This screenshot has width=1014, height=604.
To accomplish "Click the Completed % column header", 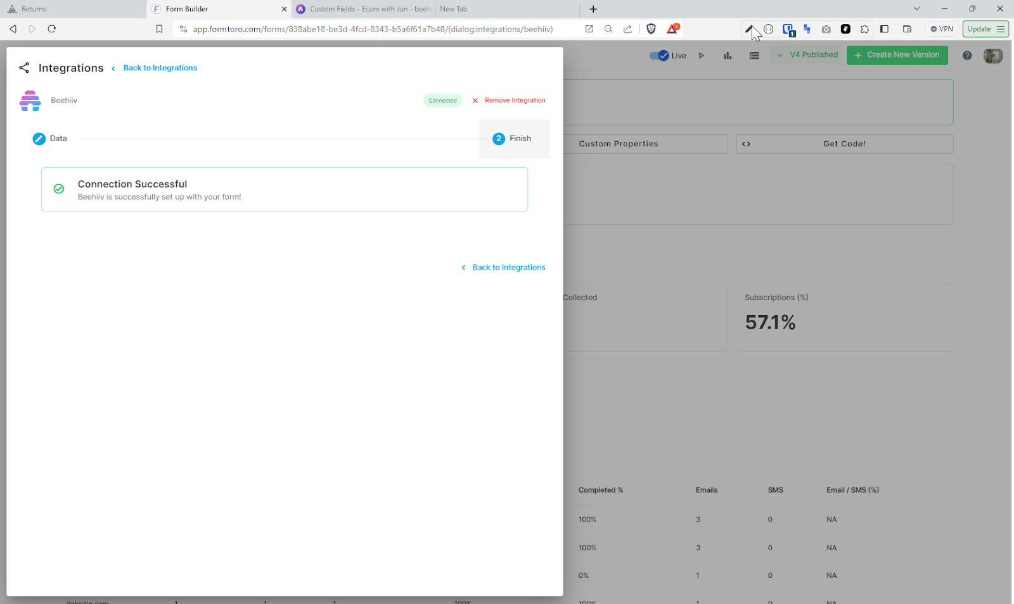I will (600, 490).
